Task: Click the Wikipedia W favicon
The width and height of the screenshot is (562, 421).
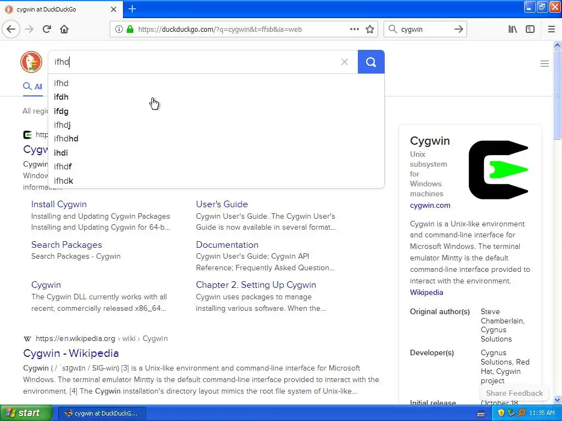Action: (27, 339)
